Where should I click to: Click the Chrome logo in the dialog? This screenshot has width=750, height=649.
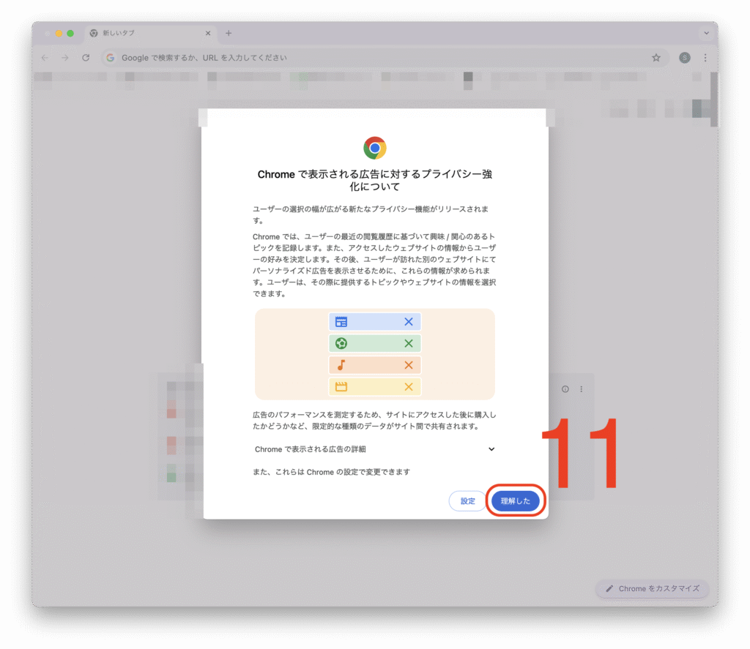[374, 148]
